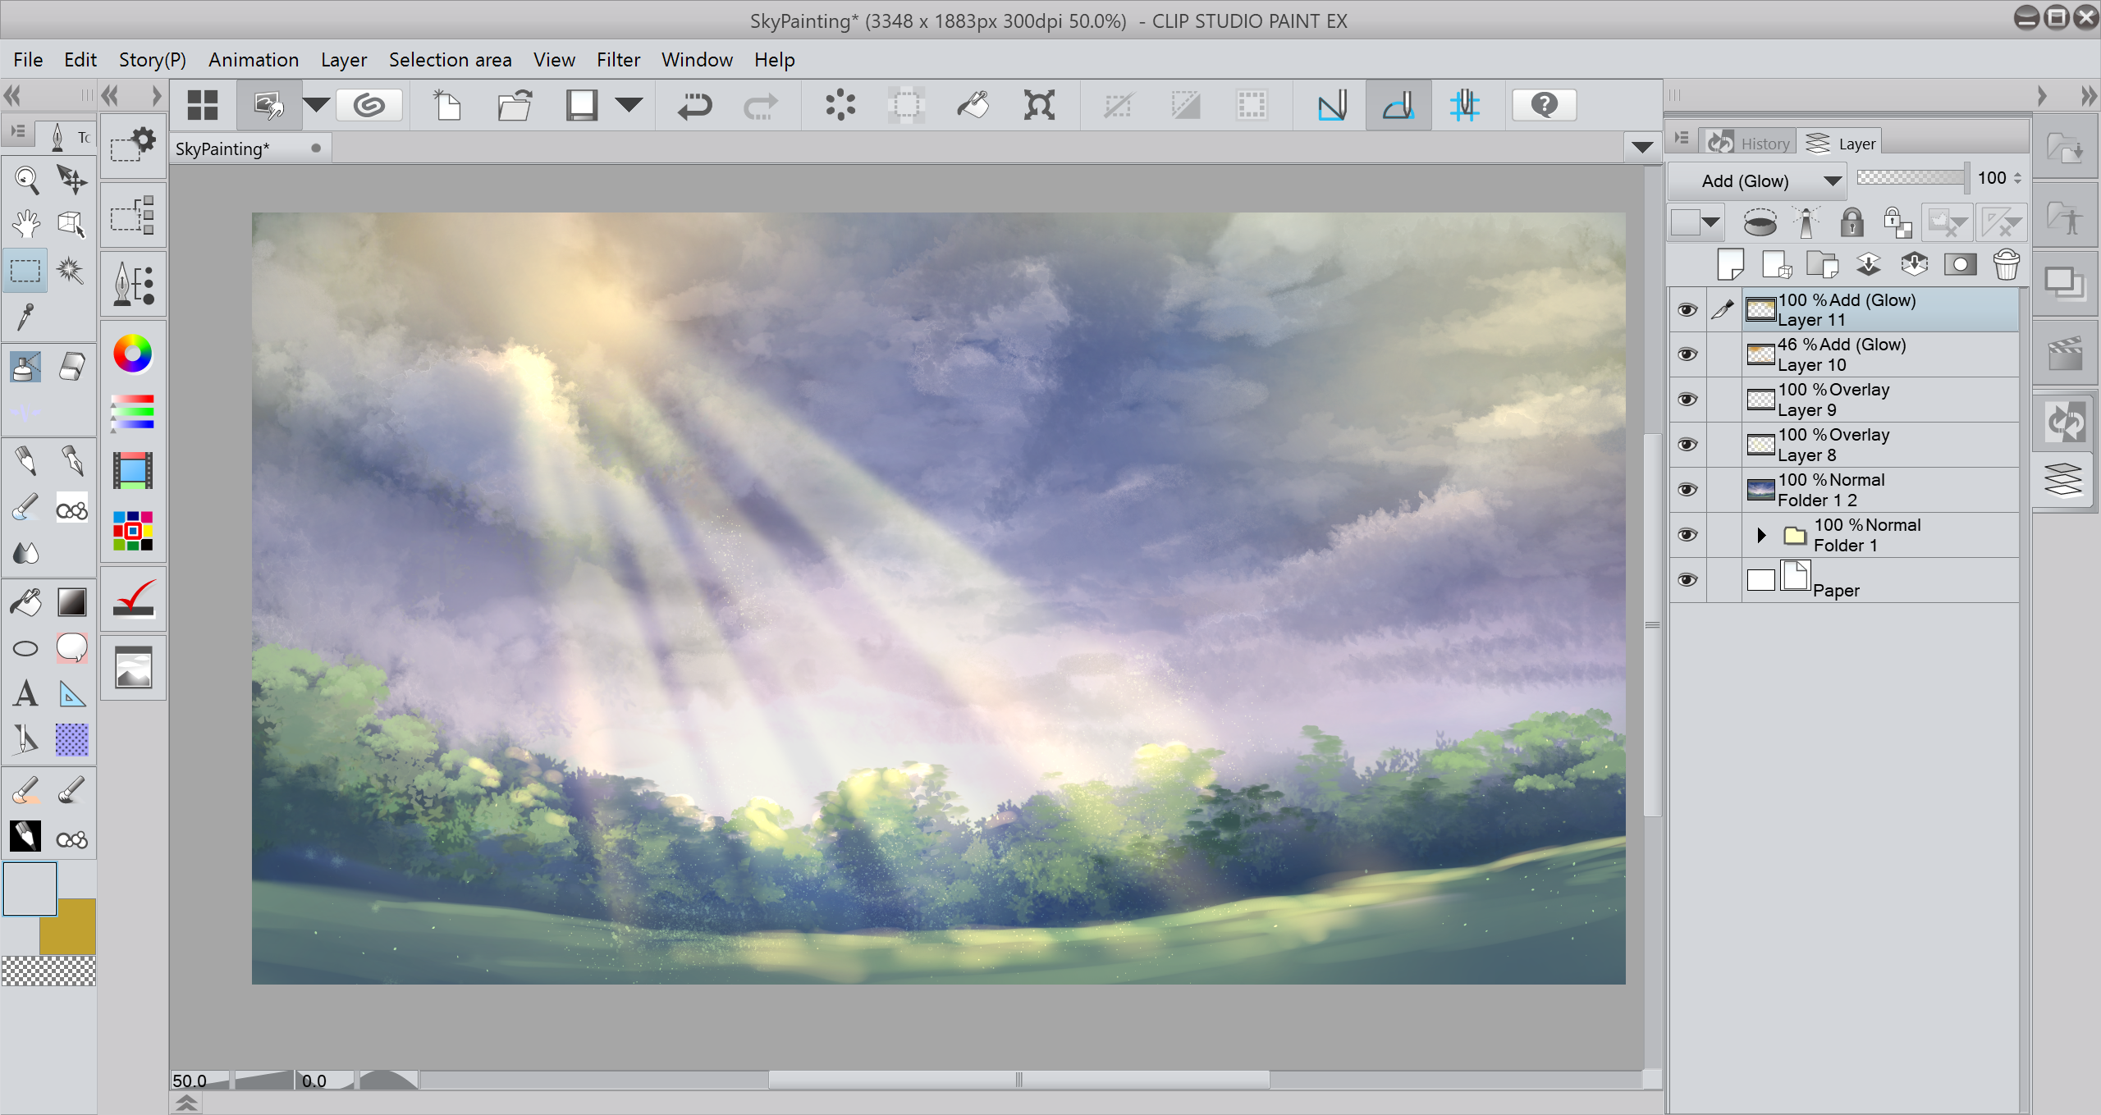
Task: Select the Fill bucket tool
Action: 26,602
